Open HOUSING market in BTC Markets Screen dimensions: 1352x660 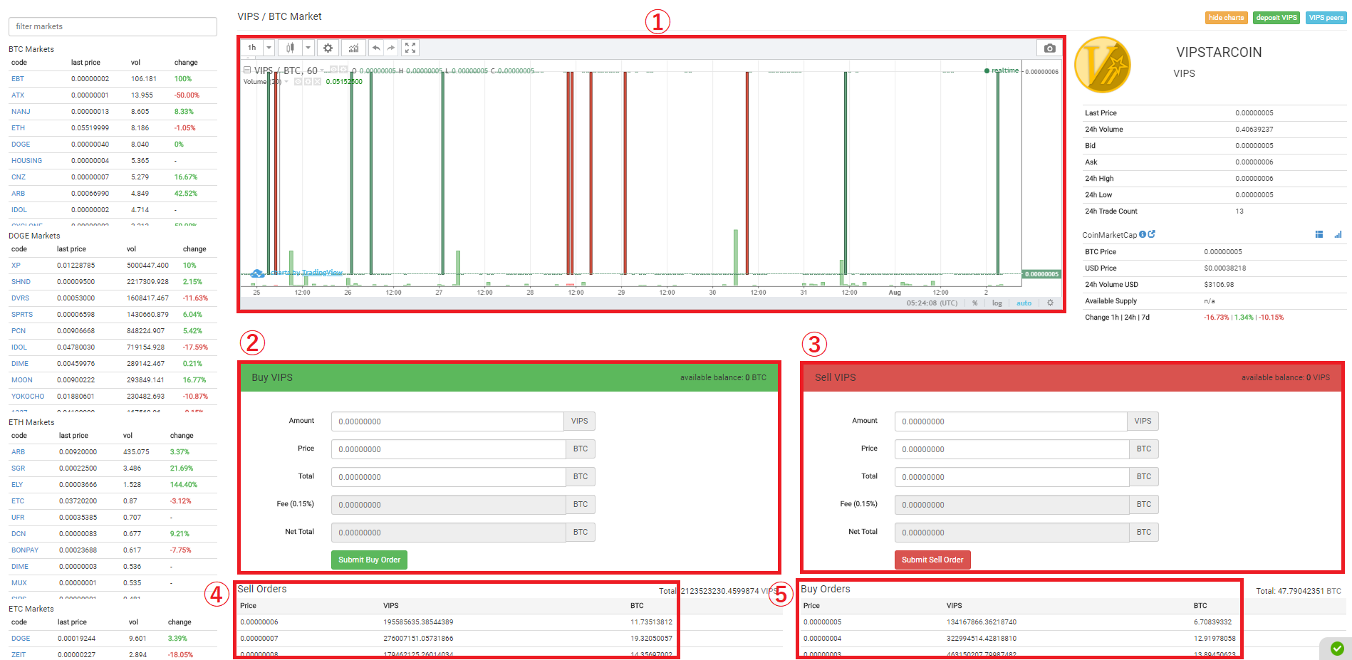coord(26,161)
